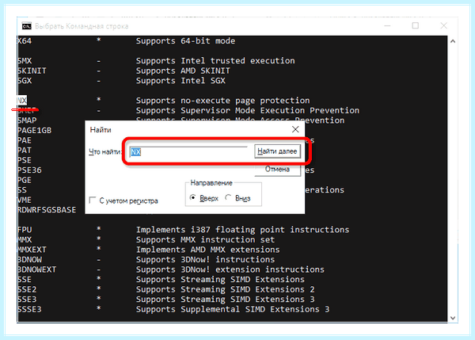The image size is (475, 340).
Task: Click 'Supports Intel SGX' text
Action: click(x=180, y=81)
